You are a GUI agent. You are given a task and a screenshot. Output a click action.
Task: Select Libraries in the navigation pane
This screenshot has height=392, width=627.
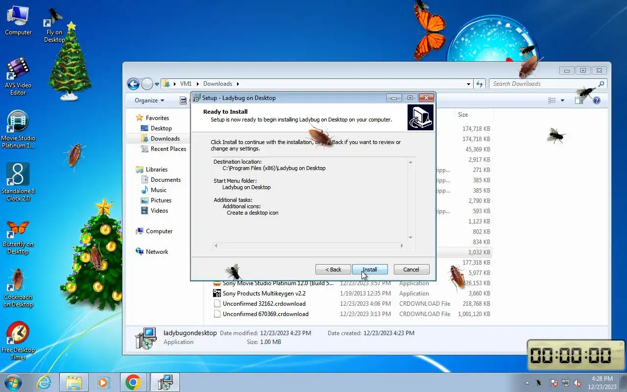pos(156,170)
